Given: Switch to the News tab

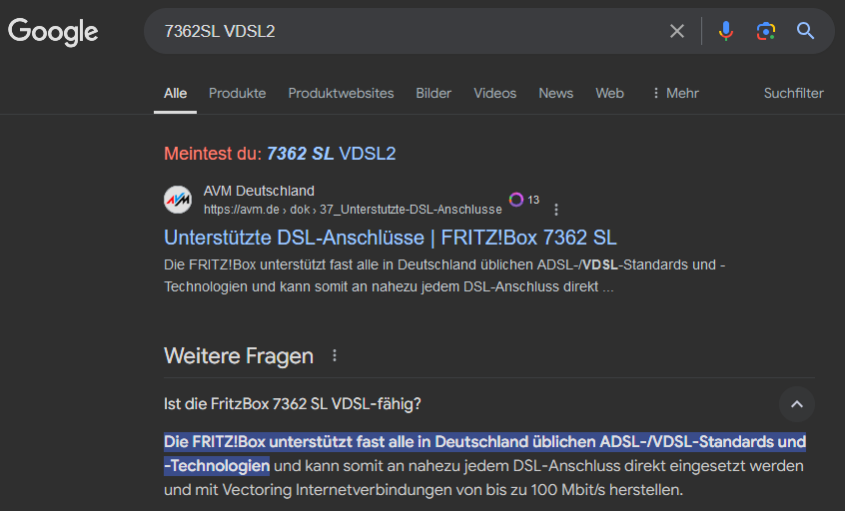Looking at the screenshot, I should tap(555, 93).
